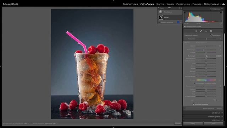Select the Masking tool circle icon

[x=211, y=31]
